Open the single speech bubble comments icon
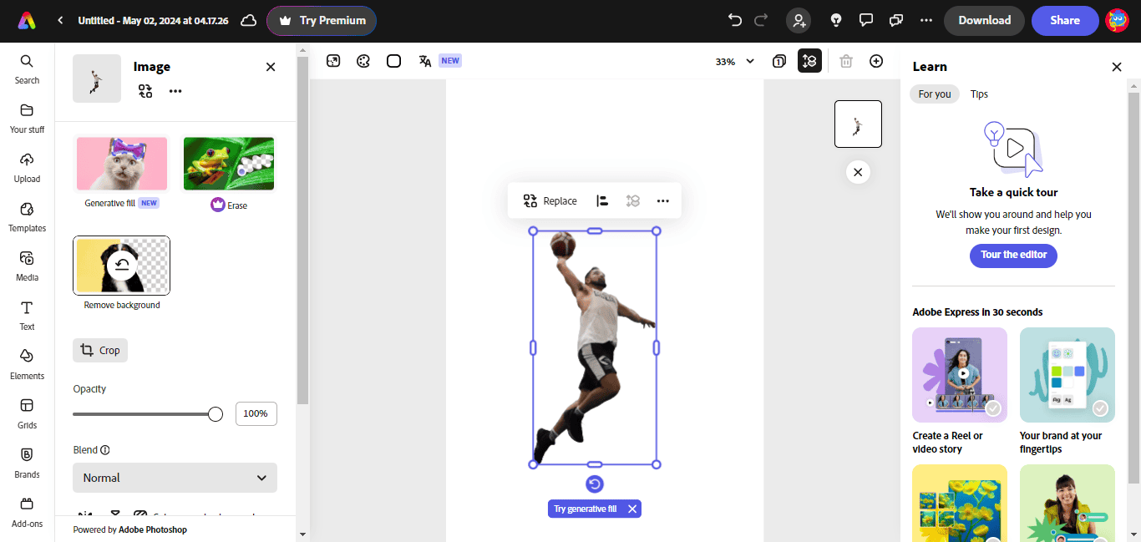 coord(866,20)
